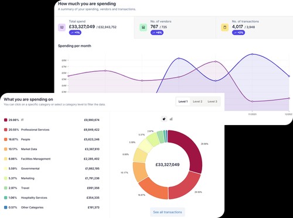
Task: Click the 767 vendors card value
Action: pos(154,27)
